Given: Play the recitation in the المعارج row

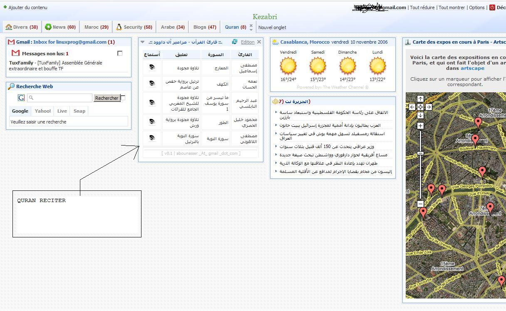Looking at the screenshot, I should coord(152,67).
